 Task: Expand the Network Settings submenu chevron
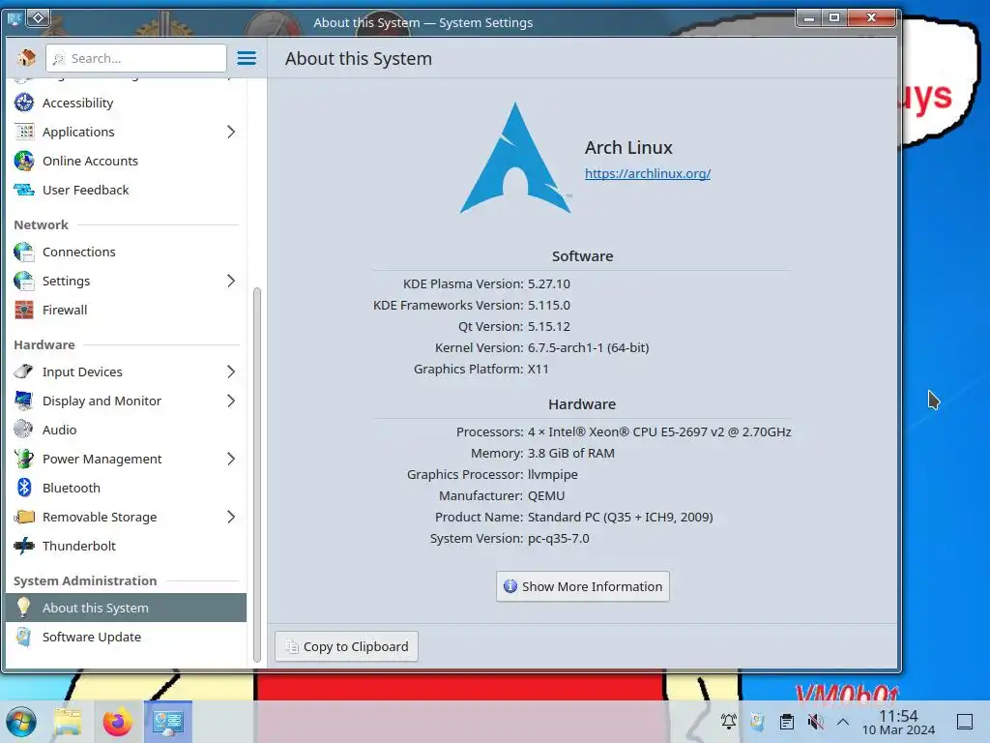[231, 281]
